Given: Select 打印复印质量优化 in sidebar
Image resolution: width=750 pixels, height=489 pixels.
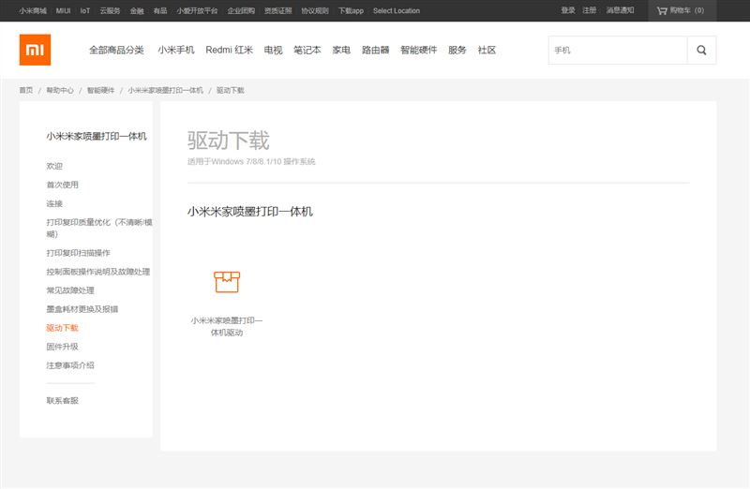Looking at the screenshot, I should pyautogui.click(x=99, y=228).
